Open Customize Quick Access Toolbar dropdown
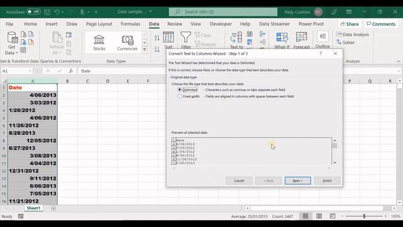 click(x=96, y=12)
